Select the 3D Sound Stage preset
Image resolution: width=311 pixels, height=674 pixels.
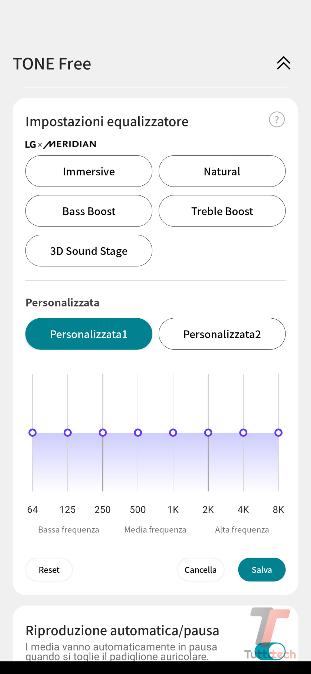(x=89, y=251)
